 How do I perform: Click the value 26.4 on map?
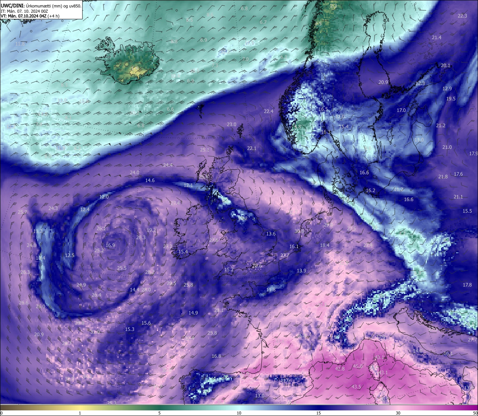coord(96,295)
